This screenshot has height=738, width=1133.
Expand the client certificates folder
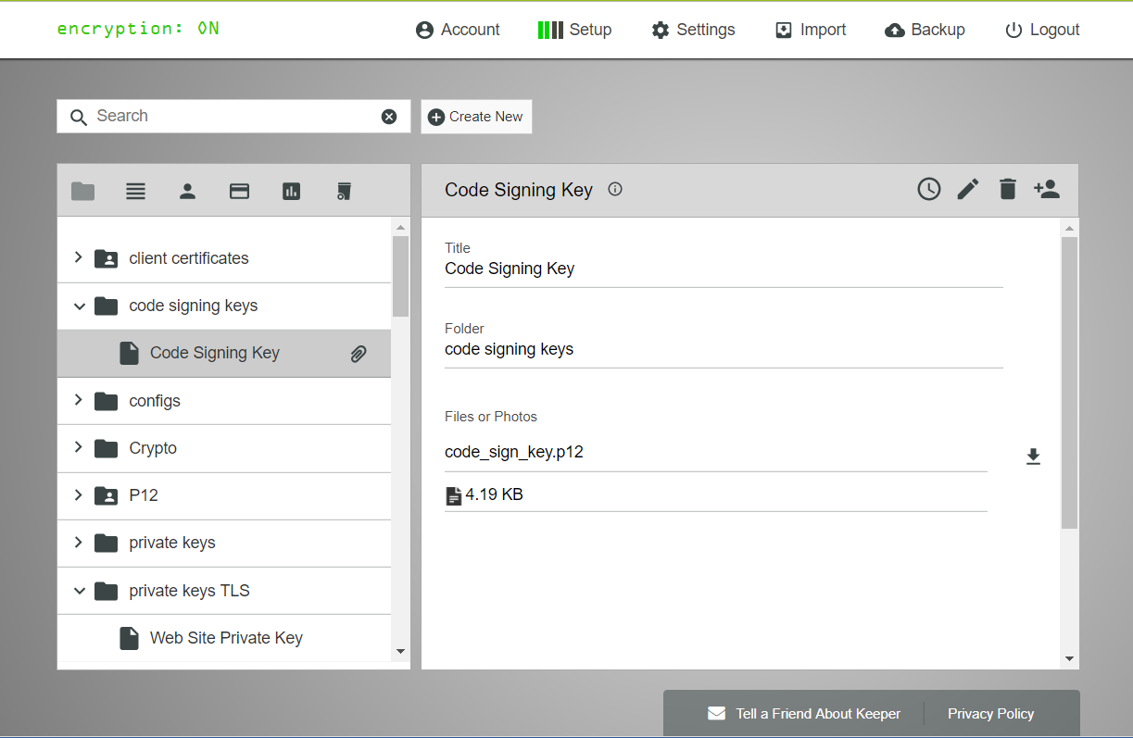click(79, 258)
